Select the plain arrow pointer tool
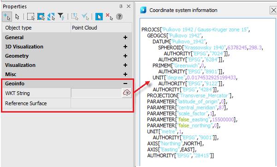This screenshot has width=277, height=167. [17, 17]
